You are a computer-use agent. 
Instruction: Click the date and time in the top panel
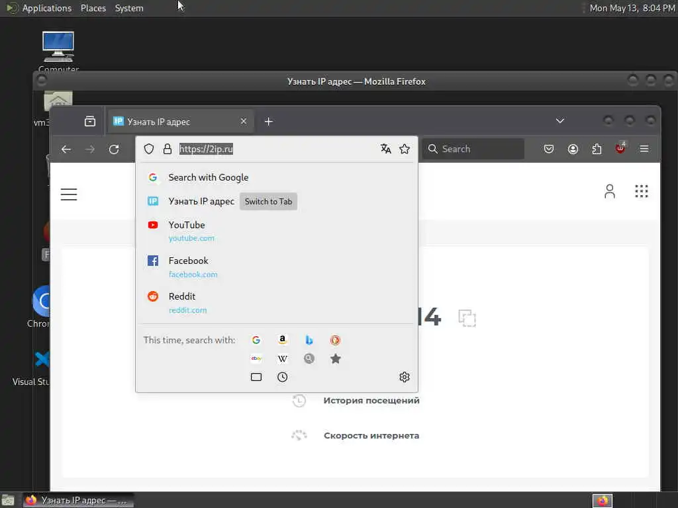point(632,8)
